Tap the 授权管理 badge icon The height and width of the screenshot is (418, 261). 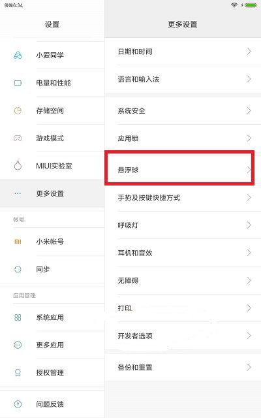[18, 372]
